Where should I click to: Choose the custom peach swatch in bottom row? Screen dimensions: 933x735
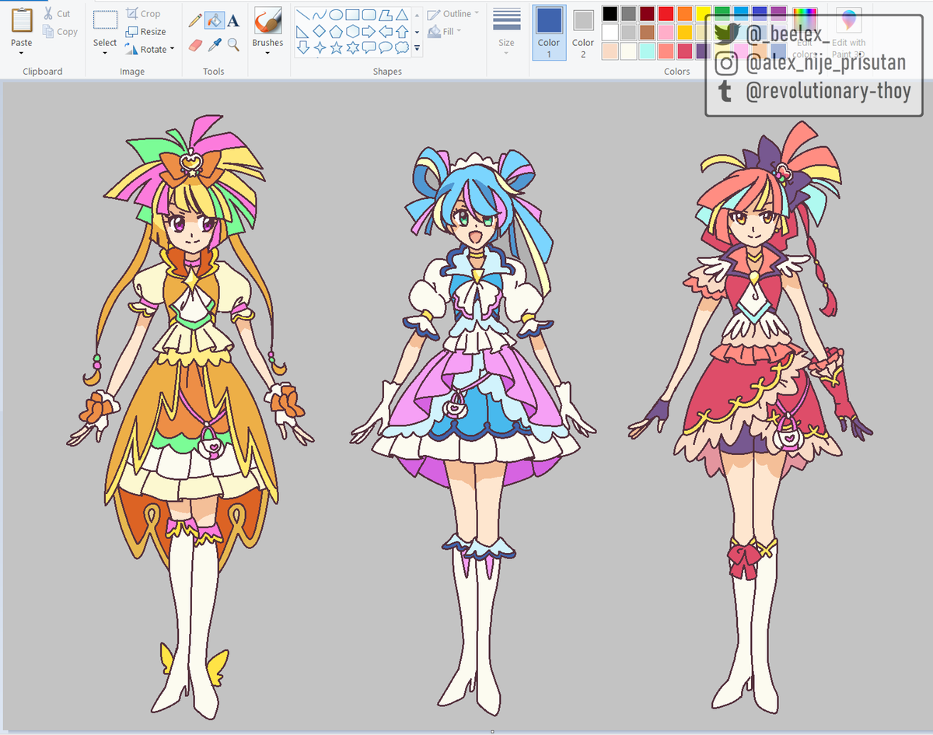[x=610, y=51]
